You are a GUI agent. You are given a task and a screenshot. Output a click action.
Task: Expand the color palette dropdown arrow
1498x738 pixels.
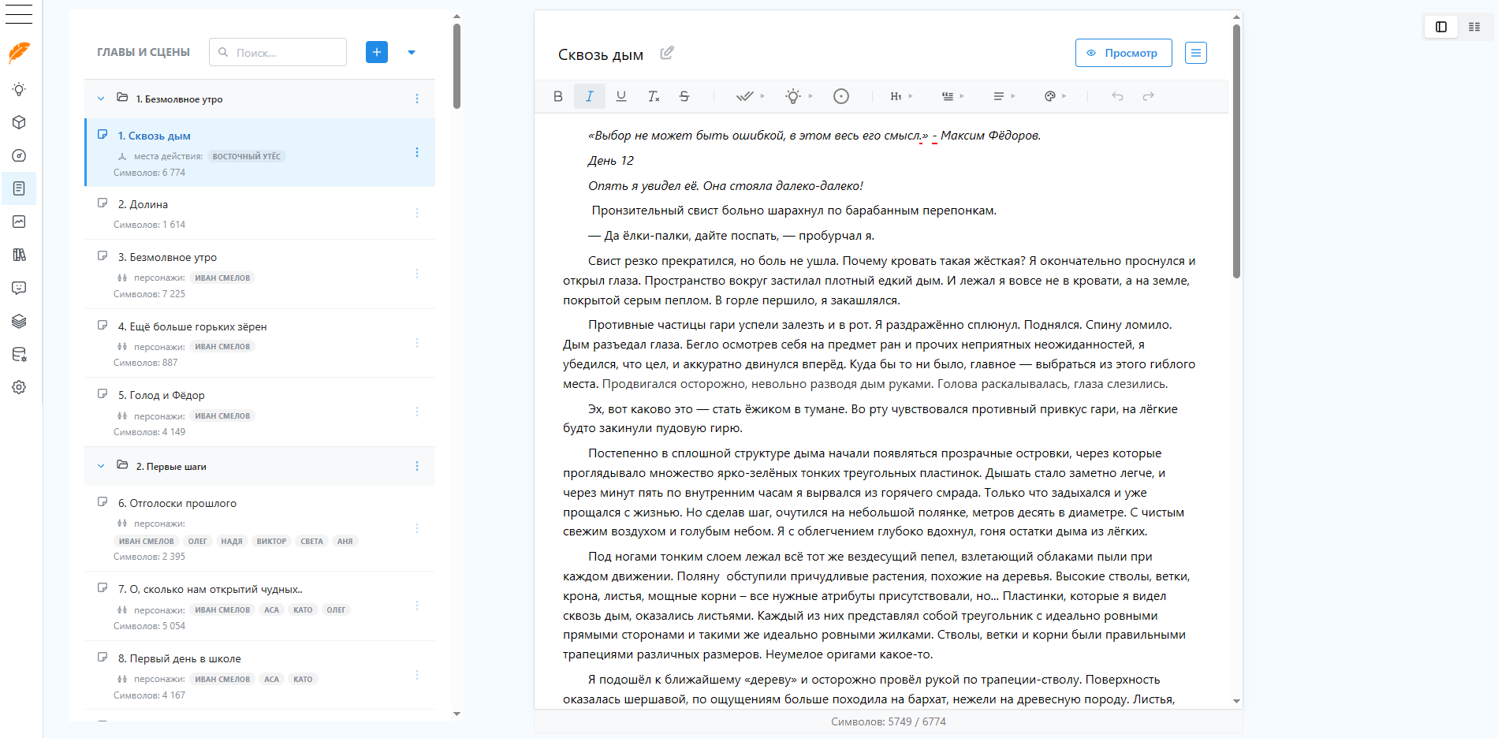pyautogui.click(x=1064, y=96)
